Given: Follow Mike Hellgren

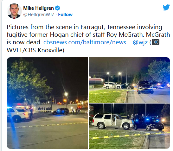Looking at the screenshot, I should (65, 15).
